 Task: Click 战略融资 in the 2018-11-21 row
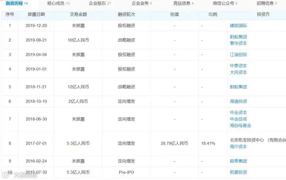tap(126, 87)
